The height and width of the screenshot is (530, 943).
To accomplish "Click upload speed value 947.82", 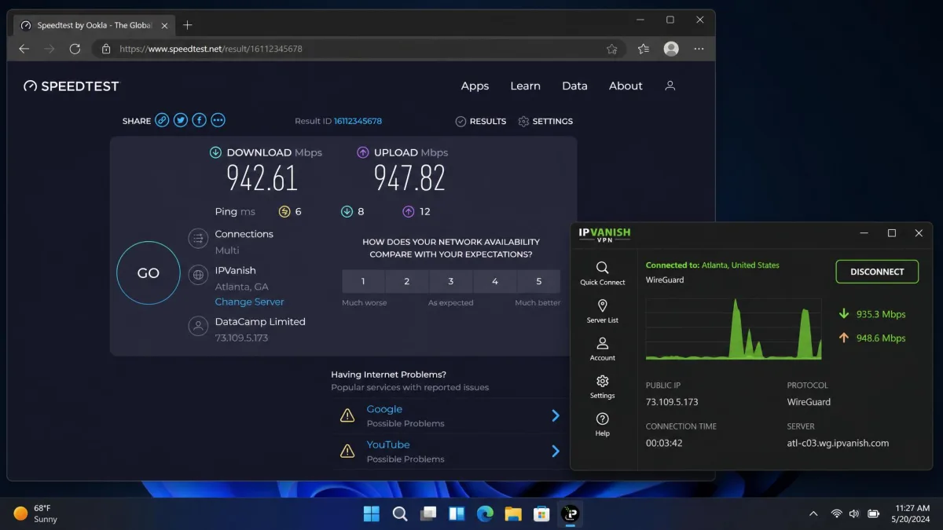I will [409, 178].
